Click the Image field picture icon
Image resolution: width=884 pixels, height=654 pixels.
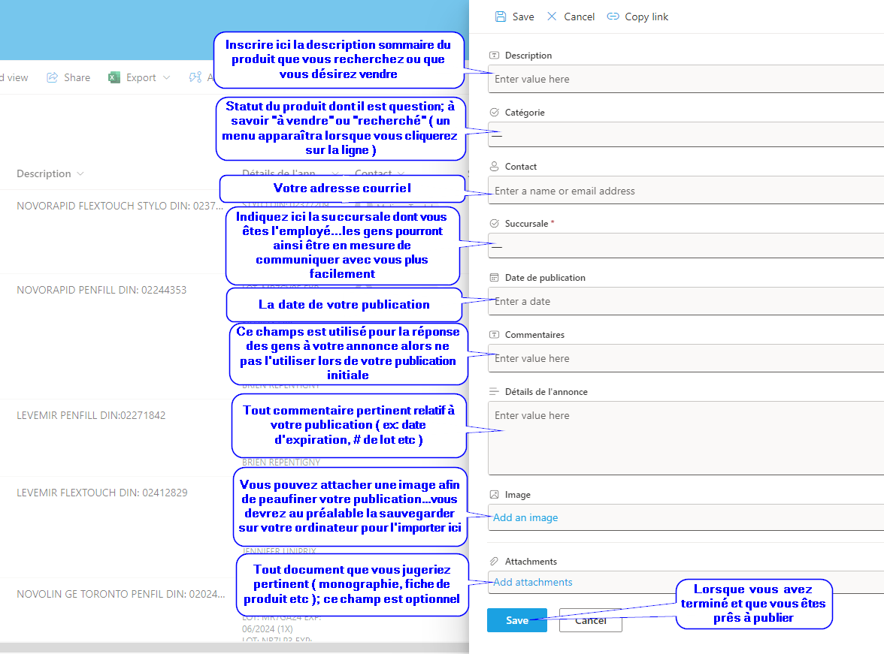click(495, 495)
